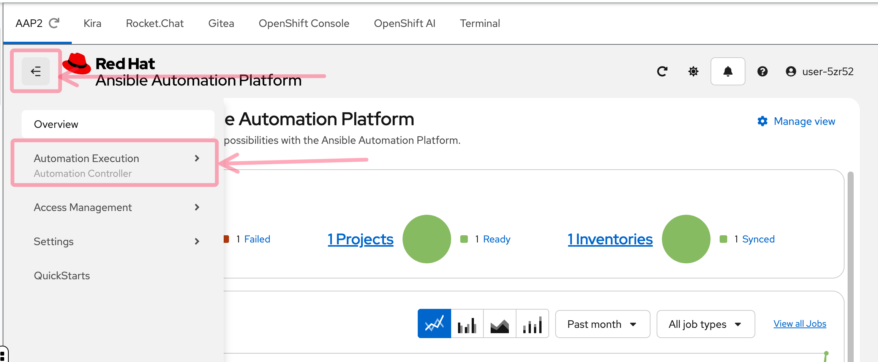The width and height of the screenshot is (878, 362).
Task: Select the stacked bar chart view icon
Action: 532,324
